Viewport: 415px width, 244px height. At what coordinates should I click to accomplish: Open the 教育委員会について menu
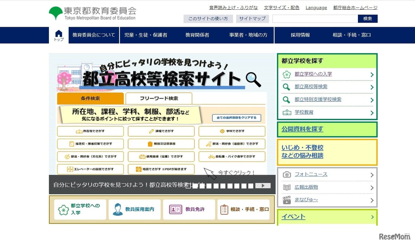tap(94, 35)
